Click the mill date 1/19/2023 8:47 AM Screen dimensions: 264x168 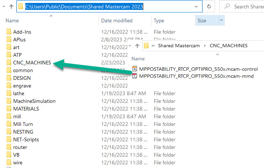point(124,116)
